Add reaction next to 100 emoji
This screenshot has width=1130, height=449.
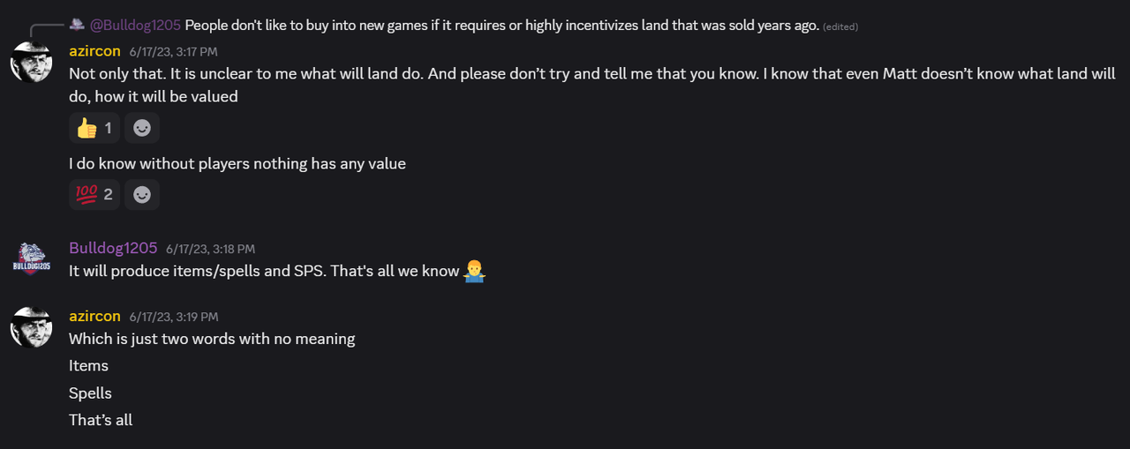tap(141, 194)
